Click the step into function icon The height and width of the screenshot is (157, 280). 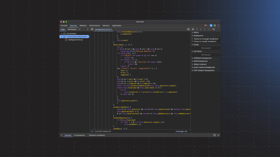201,29
